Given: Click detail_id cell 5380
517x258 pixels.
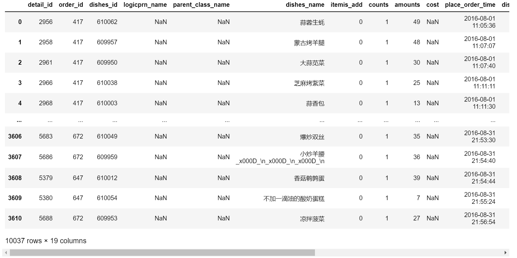Looking at the screenshot, I should point(46,198).
